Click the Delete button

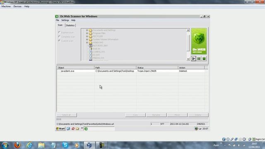198,115
